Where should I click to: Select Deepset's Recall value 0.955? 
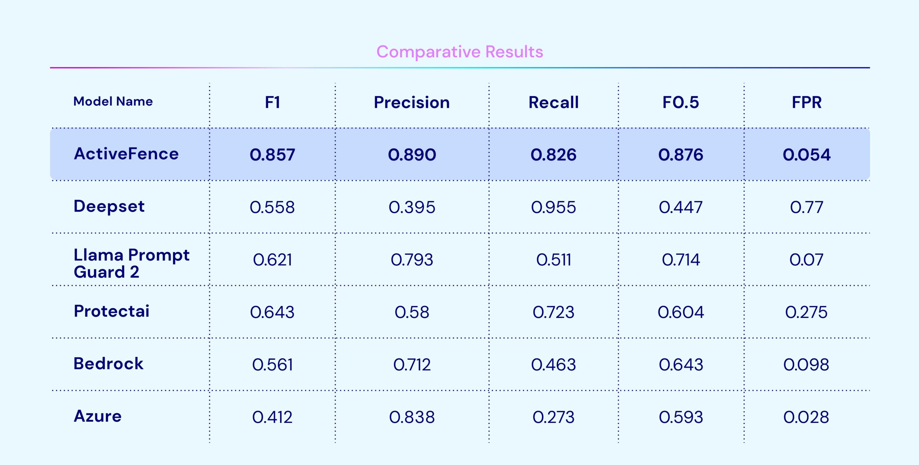tap(553, 207)
